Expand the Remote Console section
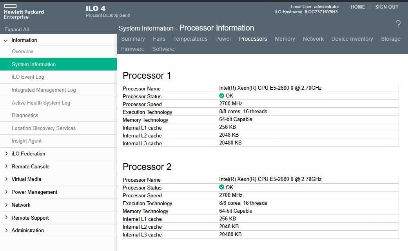This screenshot has width=408, height=251. [x=6, y=166]
